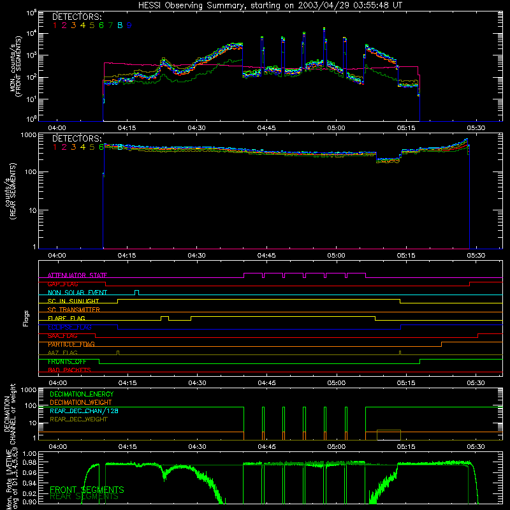Viewport: 510px width, 510px height.
Task: Click 04:30 tick under Flags plot
Action: (197, 383)
